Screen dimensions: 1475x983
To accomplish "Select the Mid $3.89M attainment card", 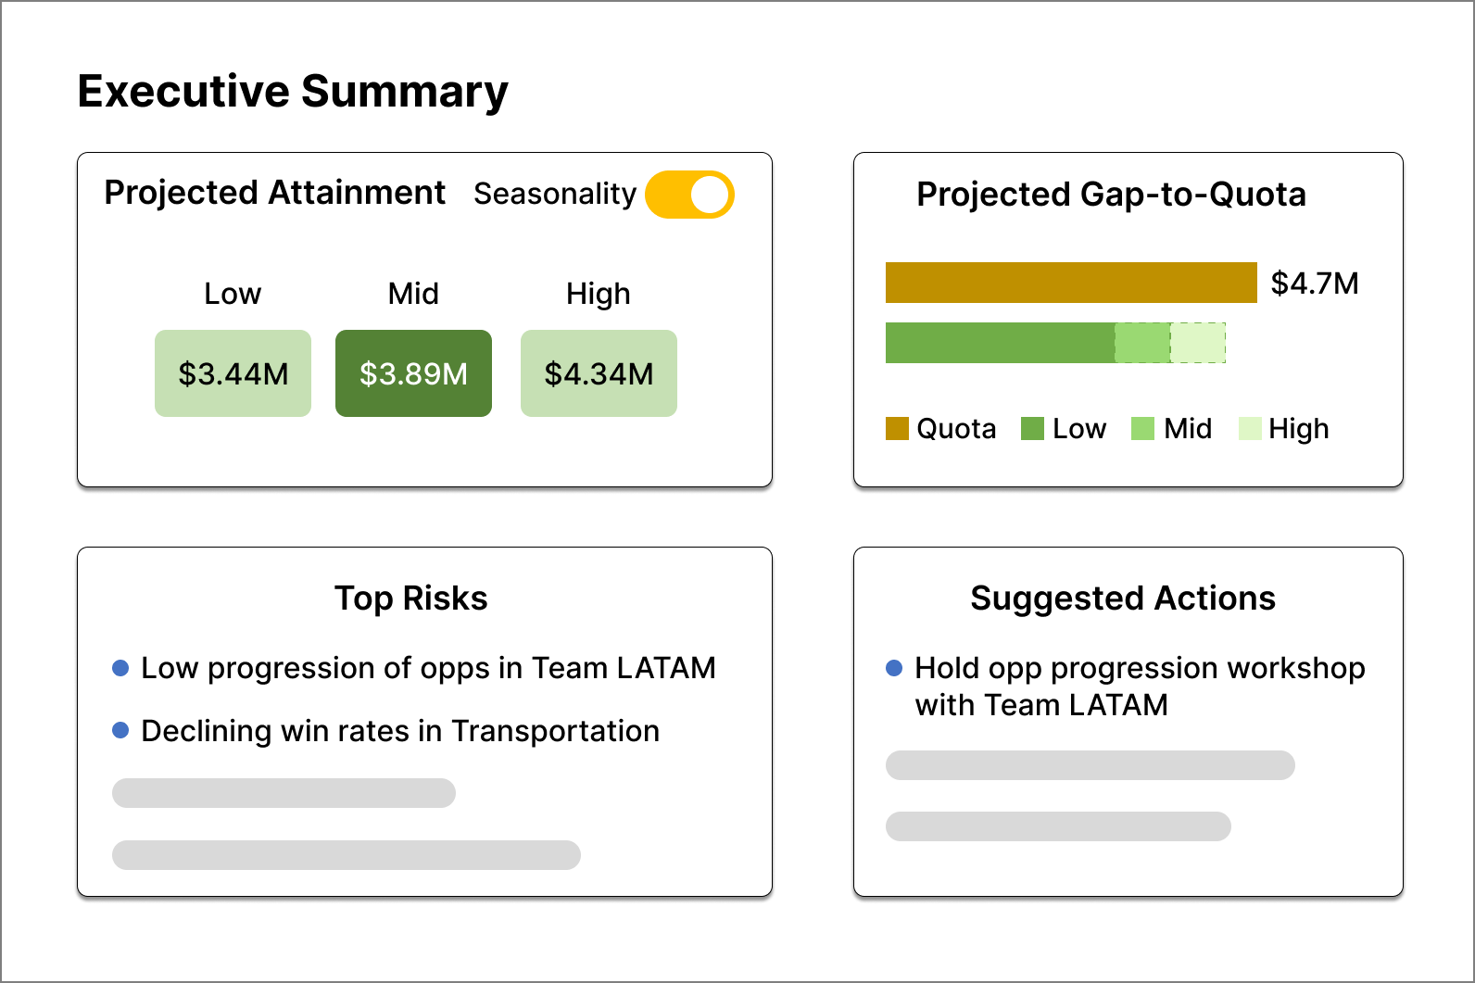I will [x=413, y=373].
